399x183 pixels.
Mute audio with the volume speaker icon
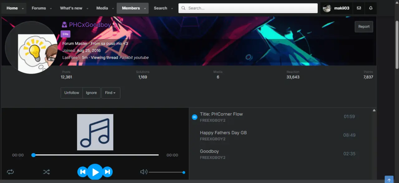(x=143, y=172)
